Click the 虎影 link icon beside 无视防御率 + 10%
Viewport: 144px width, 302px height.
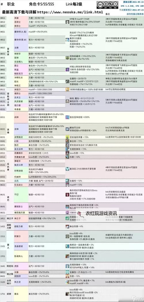67,266
